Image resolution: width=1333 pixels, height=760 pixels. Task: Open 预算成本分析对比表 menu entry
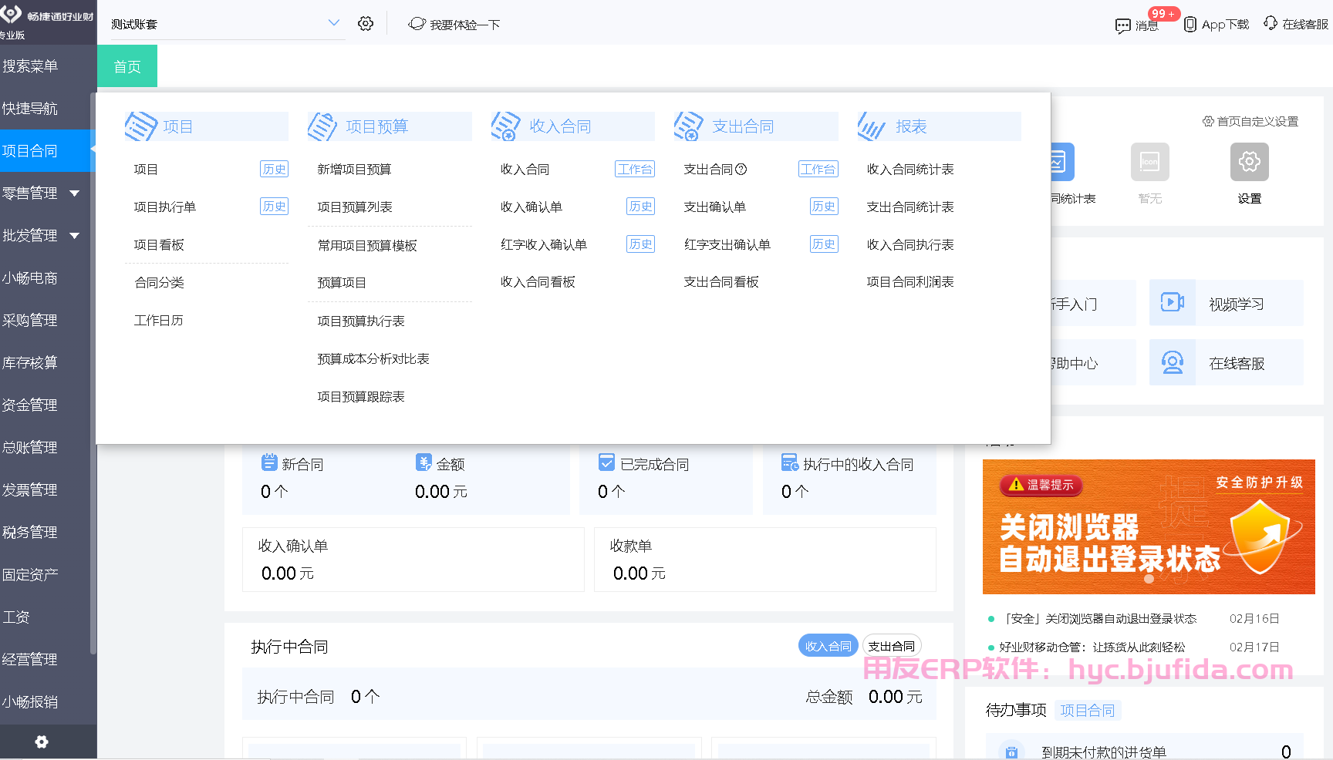(x=373, y=358)
